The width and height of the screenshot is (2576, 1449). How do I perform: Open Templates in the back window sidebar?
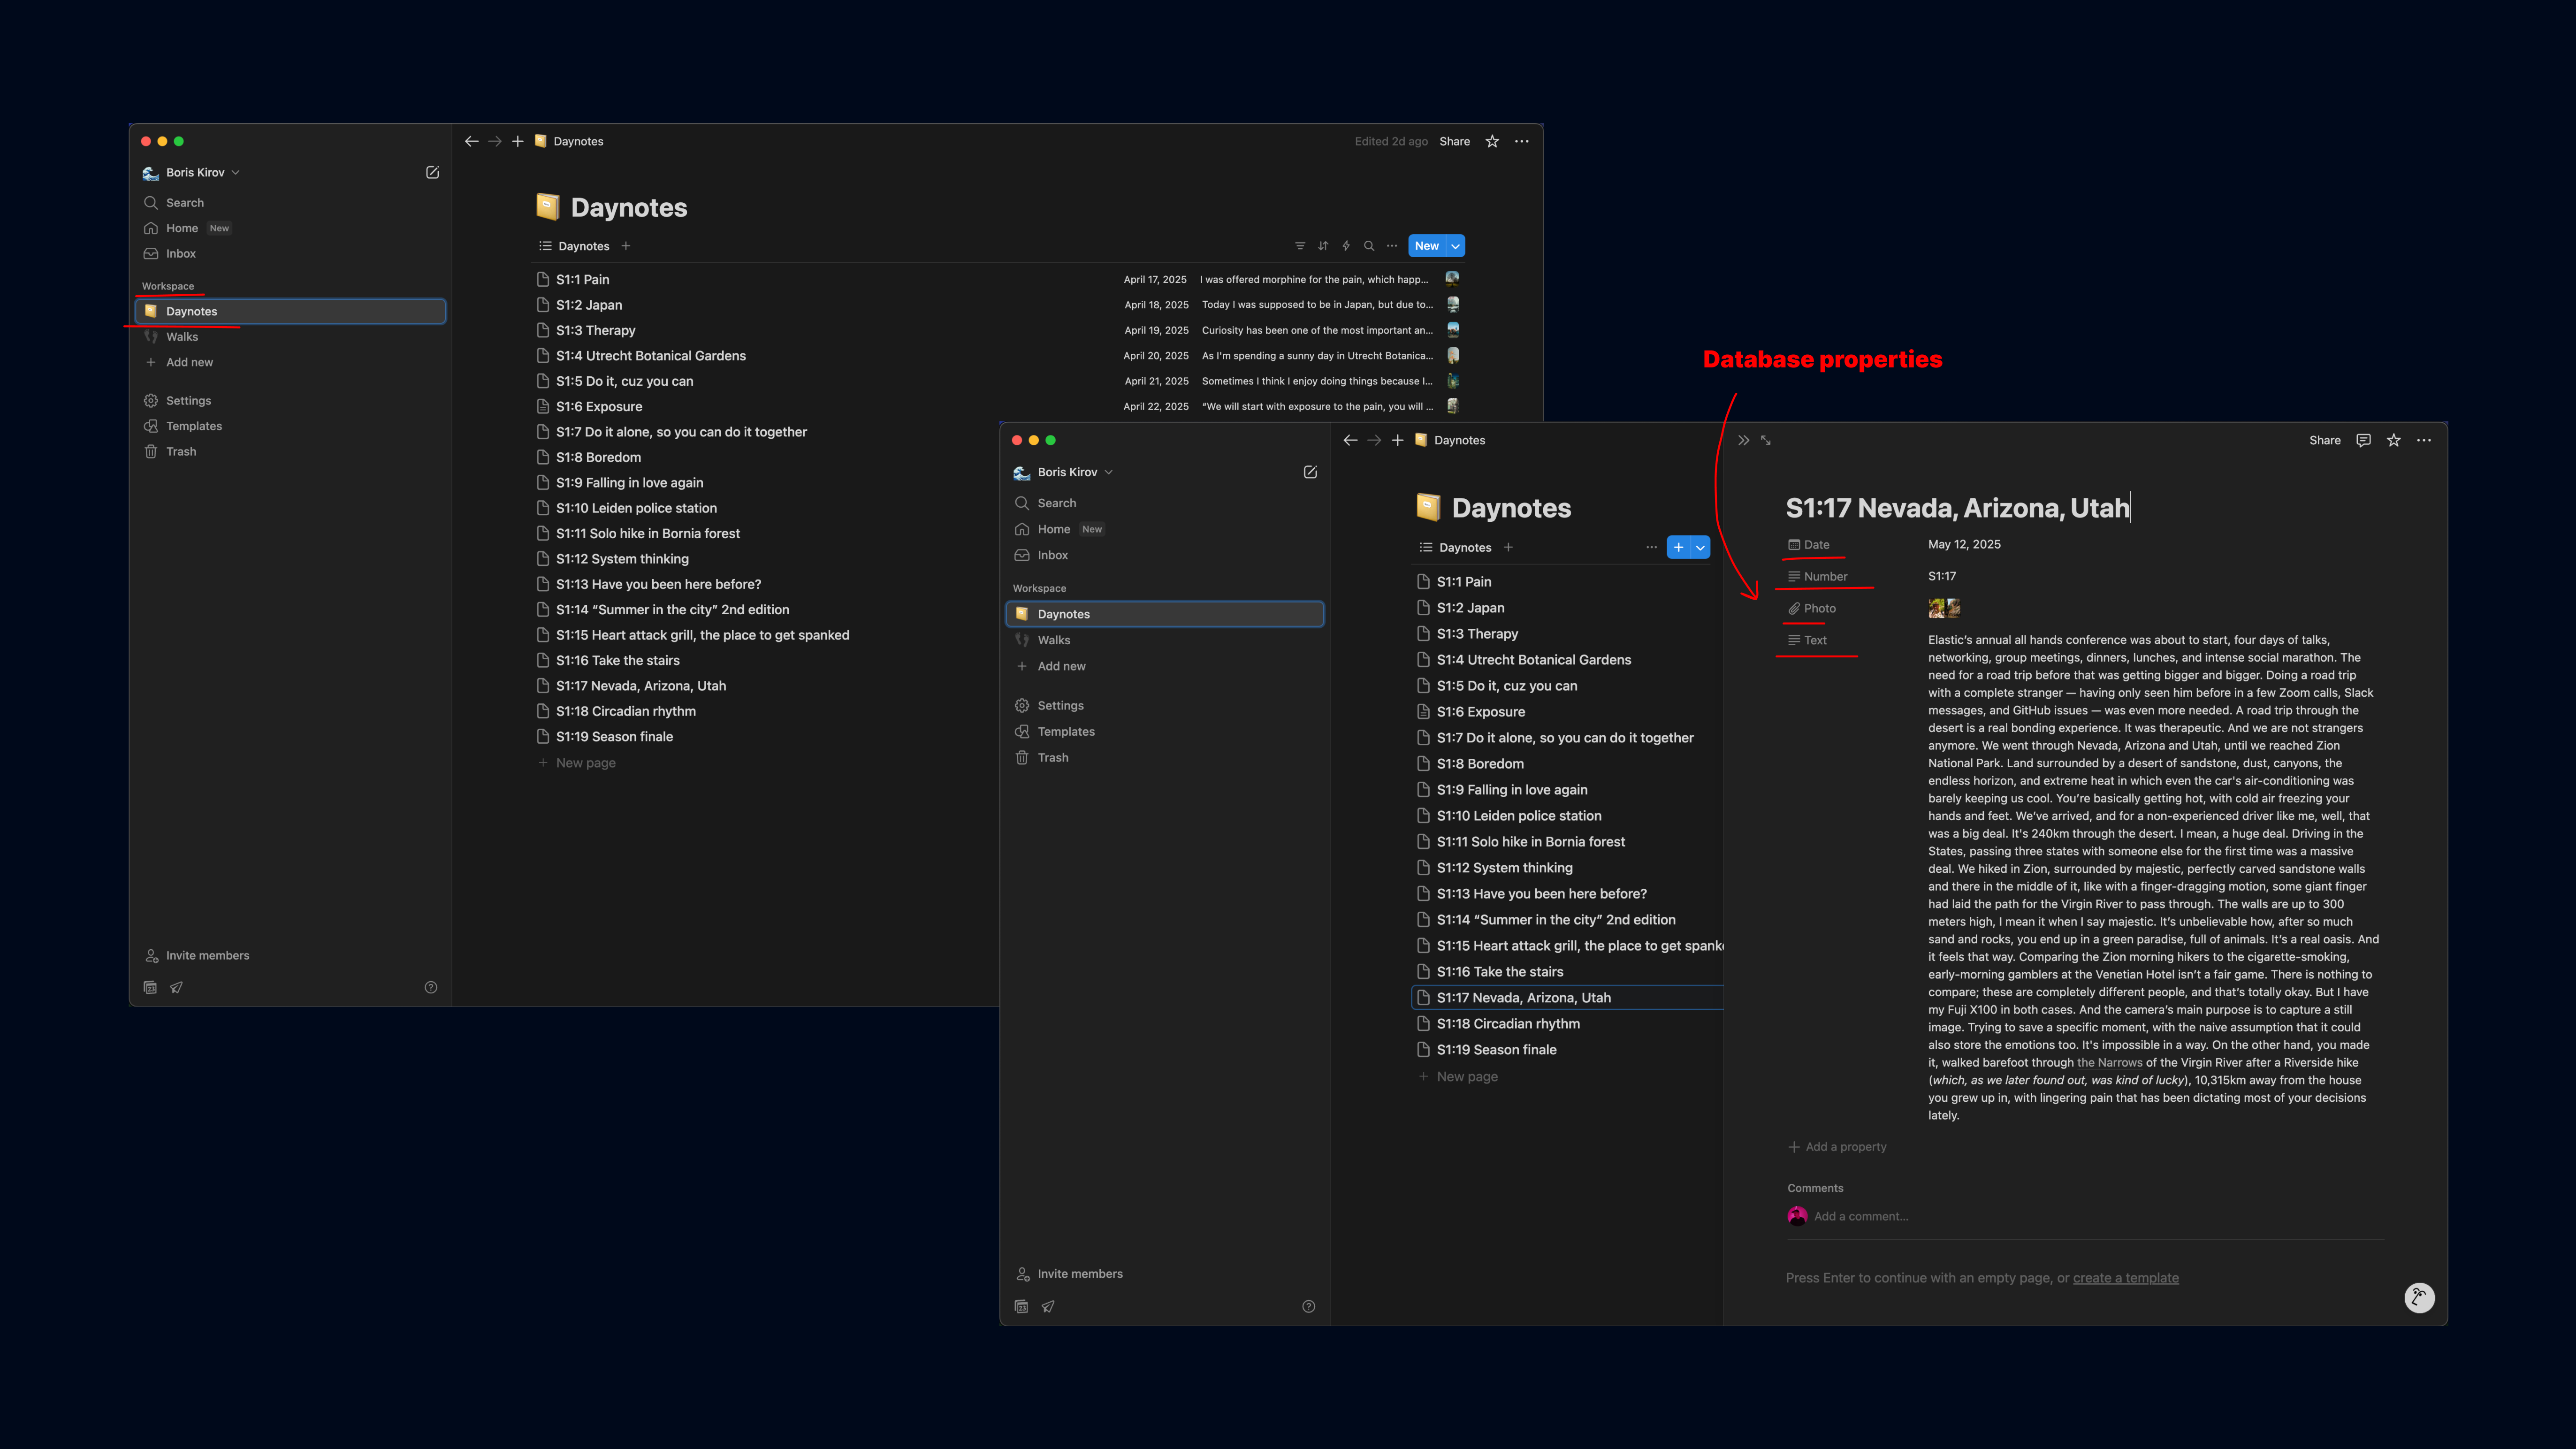(194, 426)
